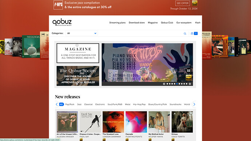This screenshot has width=251, height=141.
Task: Open Qobuz Club menu
Action: 167,23
